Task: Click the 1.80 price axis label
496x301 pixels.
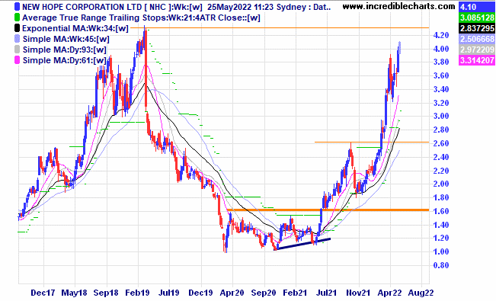Action: pos(441,197)
